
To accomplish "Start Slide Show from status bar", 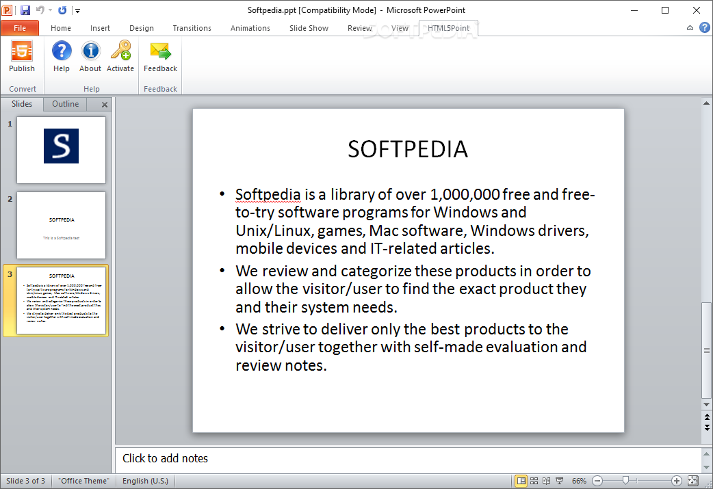I will click(x=560, y=481).
